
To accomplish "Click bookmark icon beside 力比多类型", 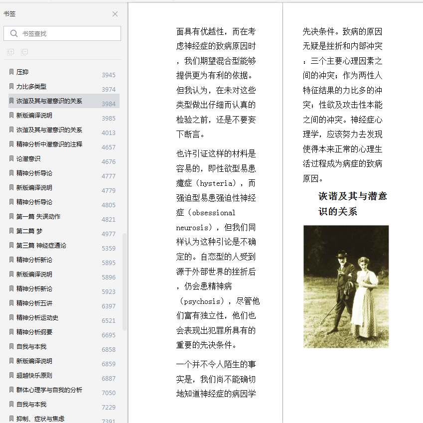I will click(x=11, y=86).
